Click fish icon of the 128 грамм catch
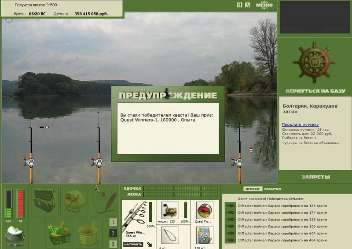The image size is (352, 249). (230, 205)
